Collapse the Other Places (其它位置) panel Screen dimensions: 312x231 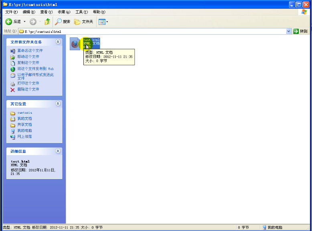click(58, 104)
